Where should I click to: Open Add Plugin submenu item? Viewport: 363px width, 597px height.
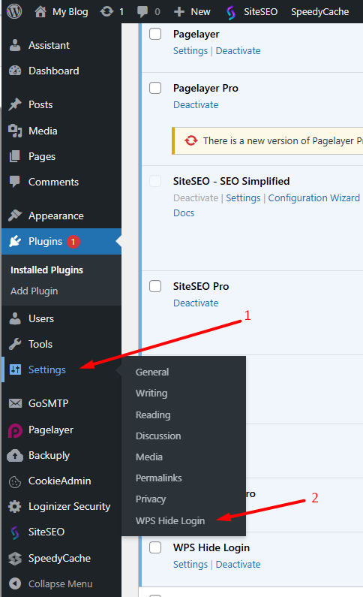[x=34, y=291]
